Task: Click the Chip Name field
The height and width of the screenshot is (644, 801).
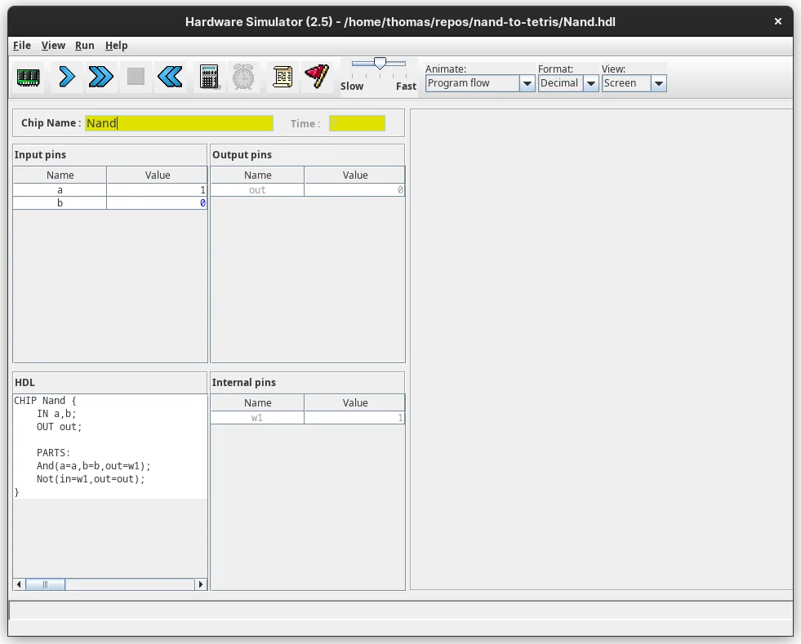Action: point(179,123)
